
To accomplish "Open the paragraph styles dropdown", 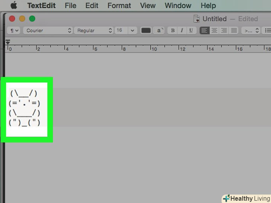I will tap(14, 30).
